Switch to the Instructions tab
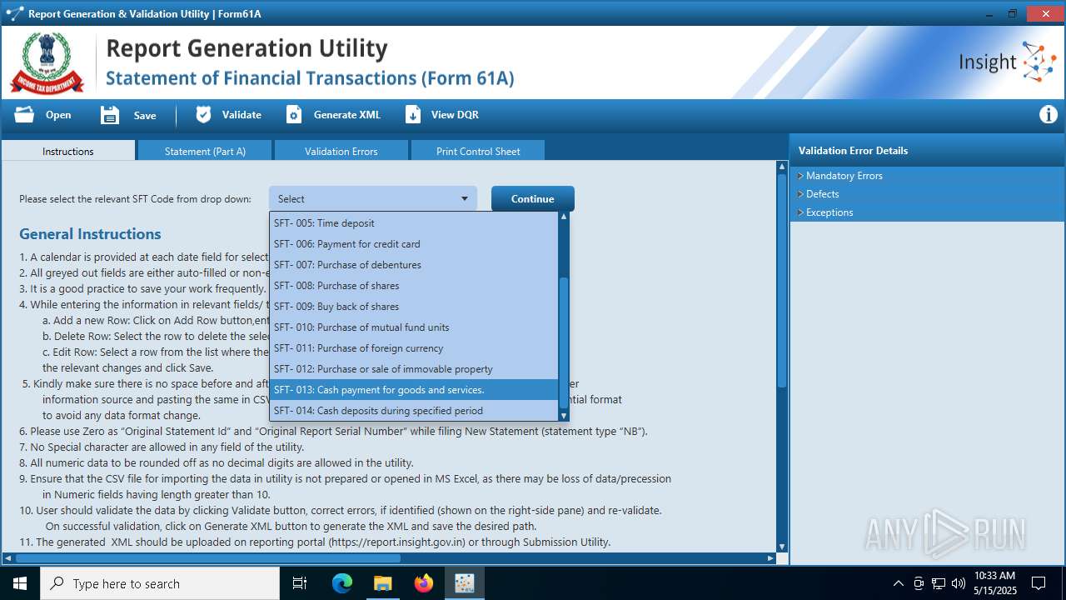 [68, 151]
